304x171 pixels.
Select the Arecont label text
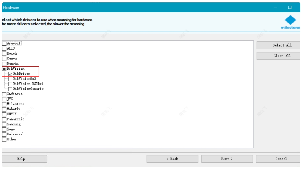click(14, 43)
